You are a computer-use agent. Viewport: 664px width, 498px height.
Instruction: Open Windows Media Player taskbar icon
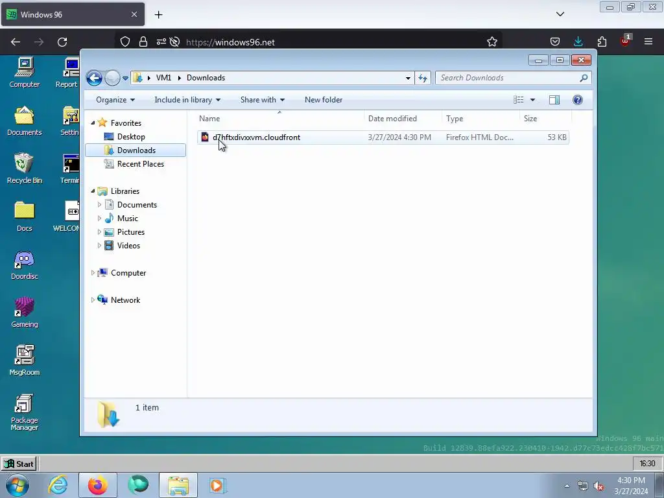(x=217, y=485)
